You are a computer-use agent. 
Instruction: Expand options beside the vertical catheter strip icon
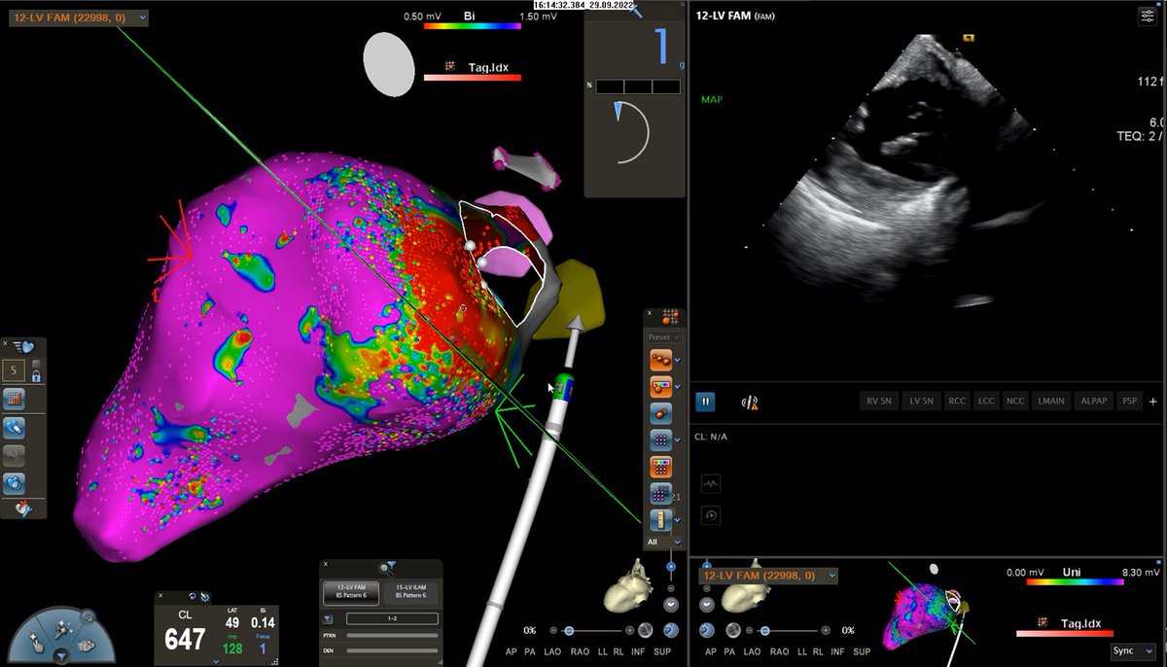(x=678, y=520)
